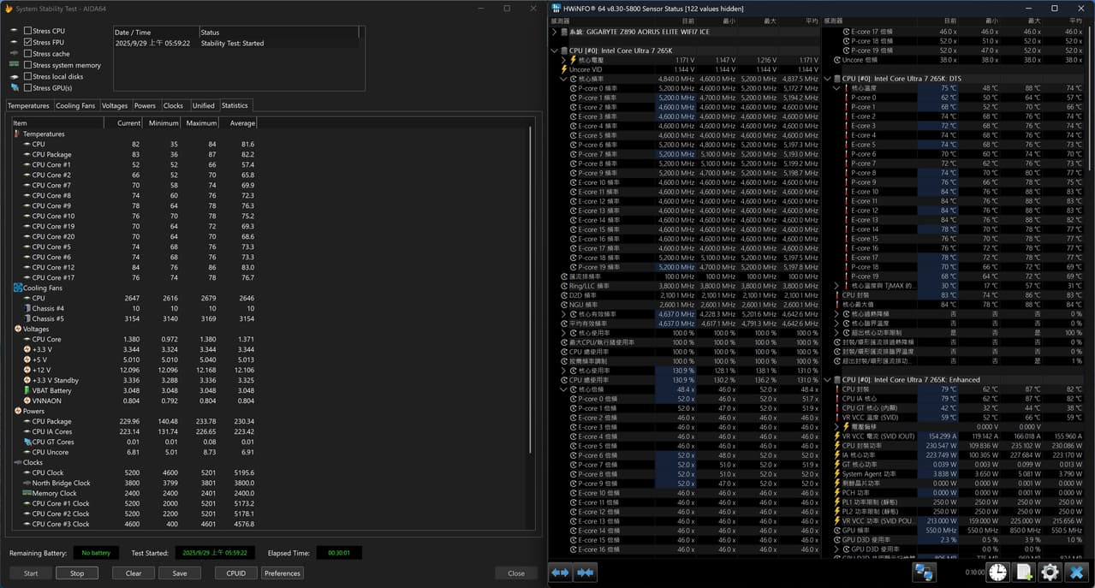Click the System Agent 功率 power icon
Viewport: 1095px width, 588px height.
(836, 474)
